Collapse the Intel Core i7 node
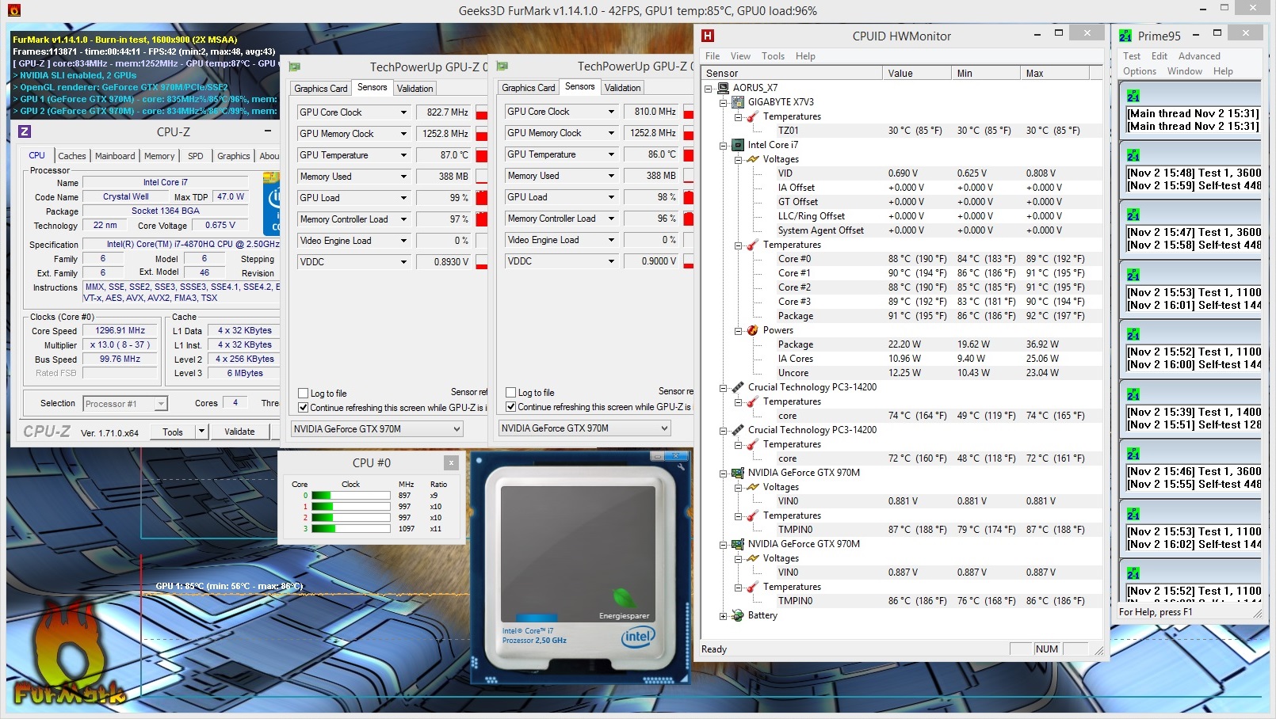Screen dimensions: 1276x719 (x=723, y=145)
